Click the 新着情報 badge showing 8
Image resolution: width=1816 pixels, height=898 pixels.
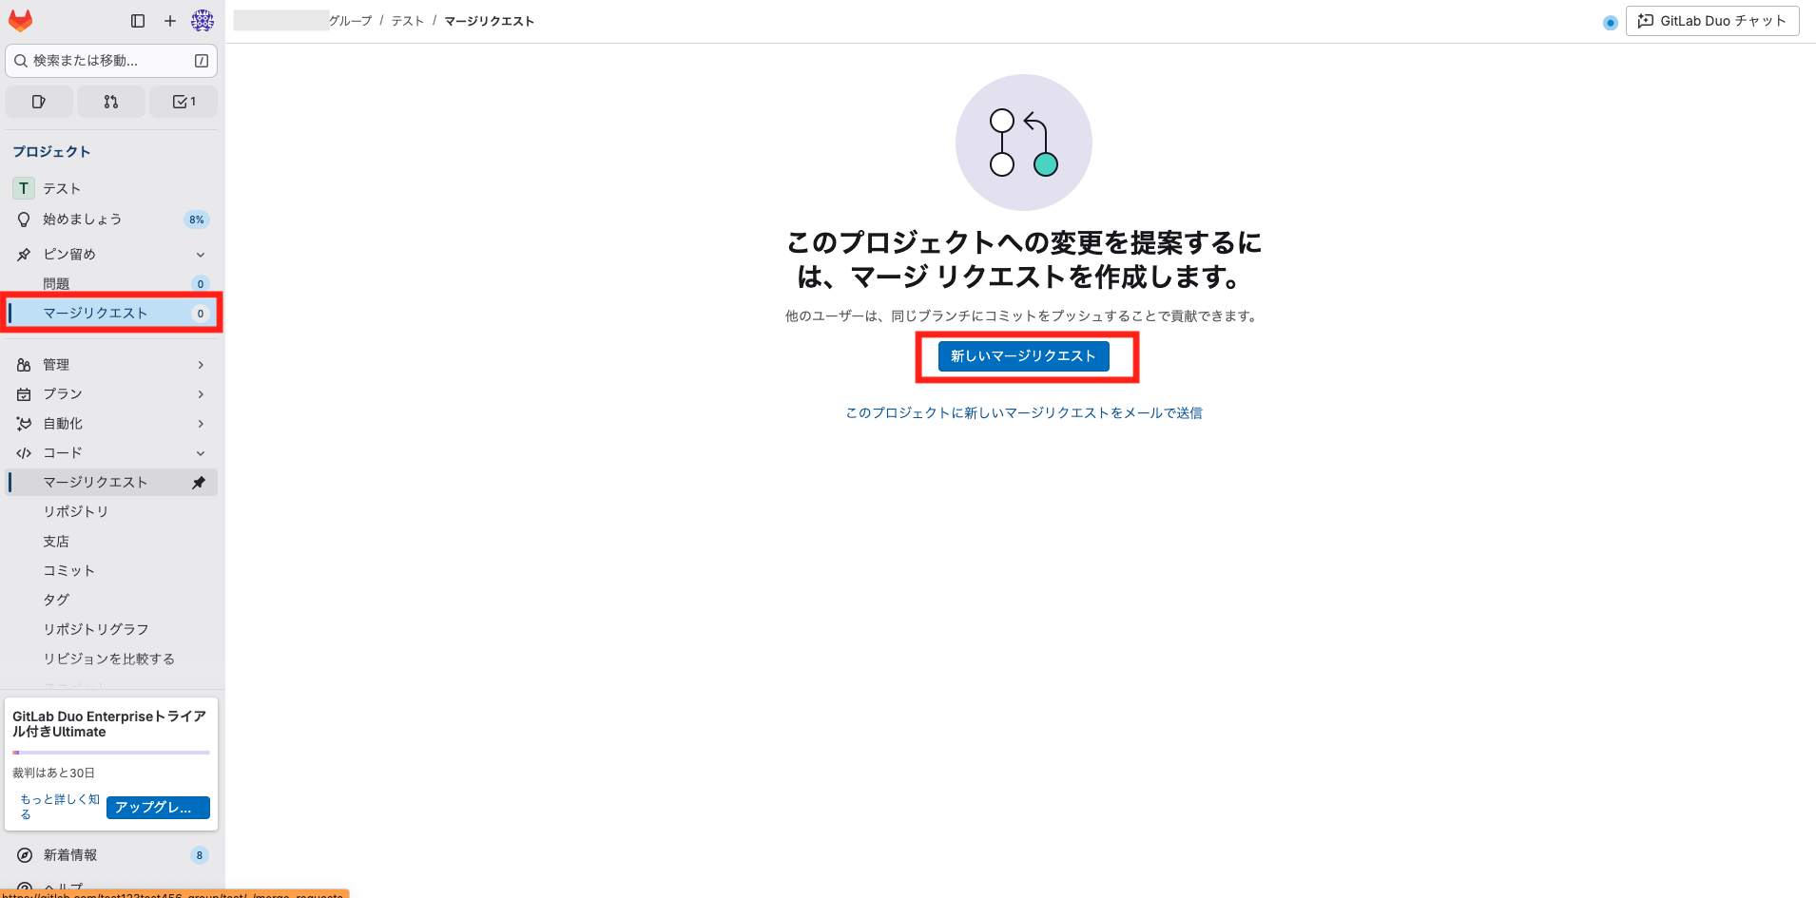[200, 855]
